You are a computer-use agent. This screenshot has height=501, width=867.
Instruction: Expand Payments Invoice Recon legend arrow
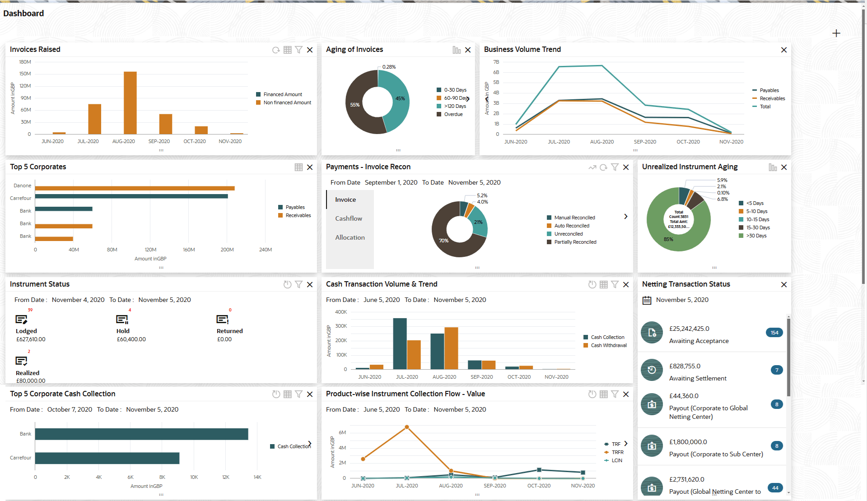click(626, 217)
